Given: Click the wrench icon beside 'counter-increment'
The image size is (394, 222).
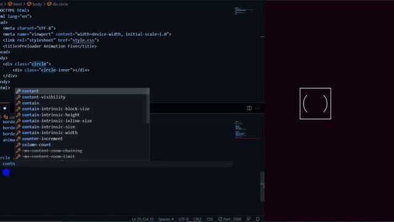Looking at the screenshot, I should [x=18, y=139].
